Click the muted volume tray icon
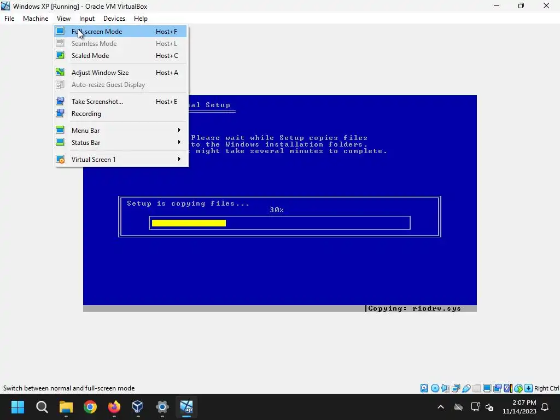 click(489, 407)
